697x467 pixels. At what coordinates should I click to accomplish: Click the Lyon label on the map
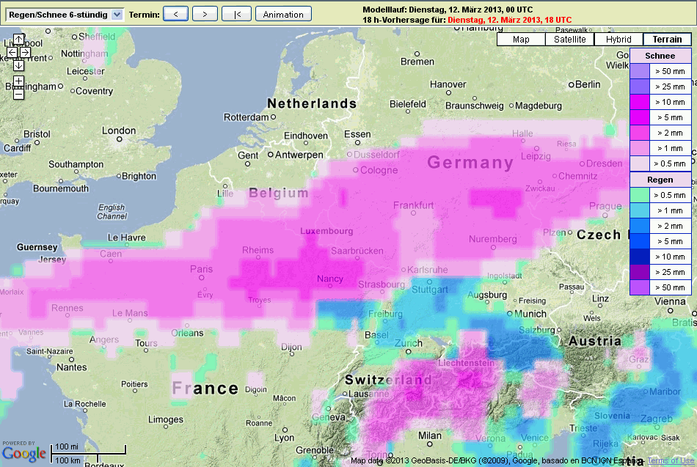(284, 438)
